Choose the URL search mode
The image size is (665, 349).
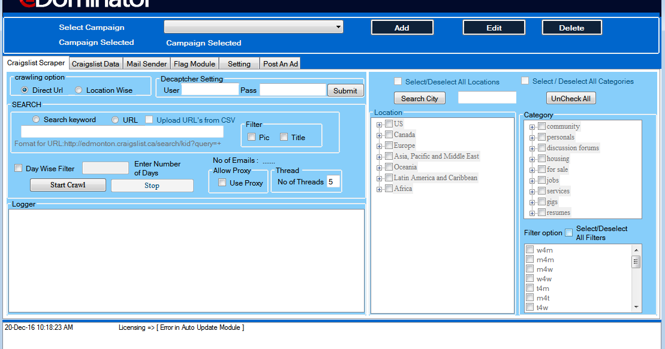(x=114, y=119)
